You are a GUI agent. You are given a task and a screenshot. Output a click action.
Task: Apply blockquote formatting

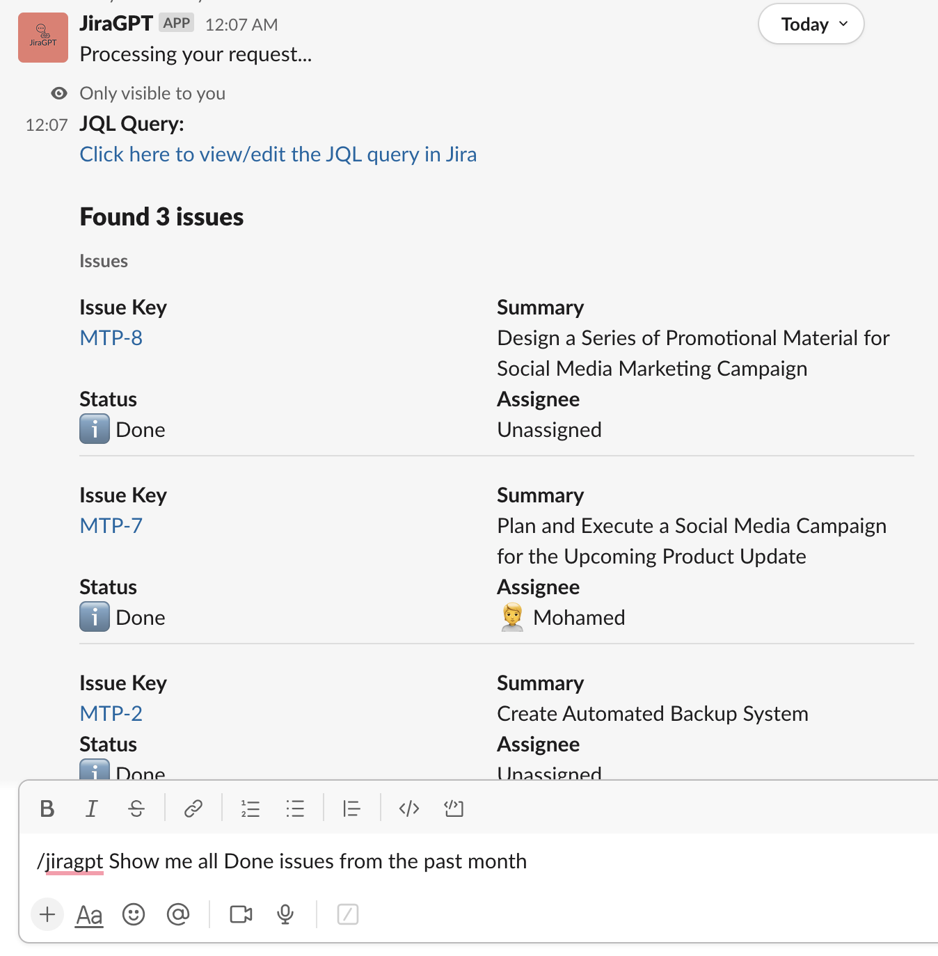tap(351, 808)
